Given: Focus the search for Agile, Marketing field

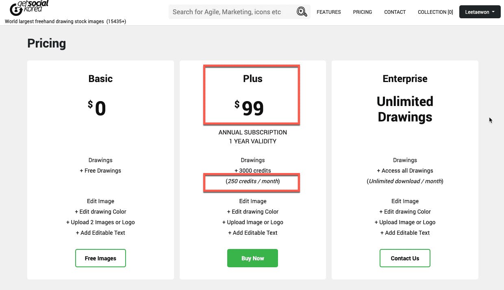Looking at the screenshot, I should (232, 12).
